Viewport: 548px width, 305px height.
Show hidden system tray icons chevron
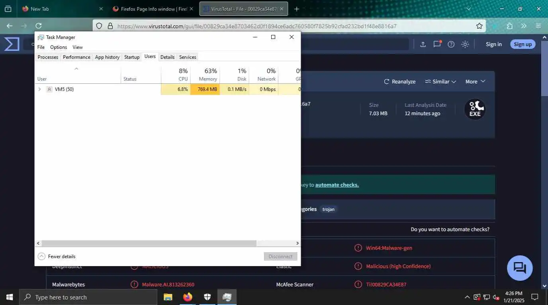click(467, 297)
